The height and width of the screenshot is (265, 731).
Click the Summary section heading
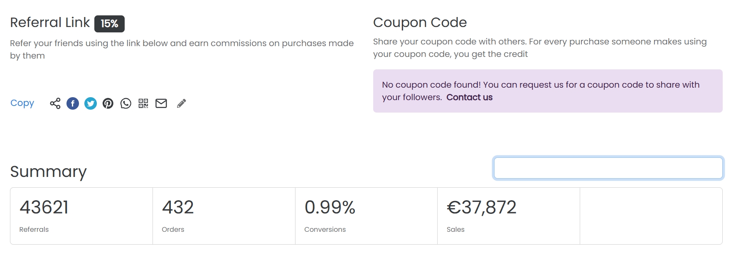48,172
